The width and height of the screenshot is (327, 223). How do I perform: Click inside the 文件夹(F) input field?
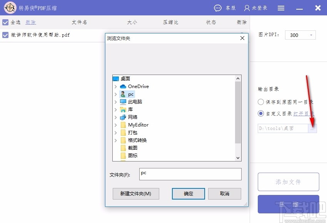coord(190,174)
